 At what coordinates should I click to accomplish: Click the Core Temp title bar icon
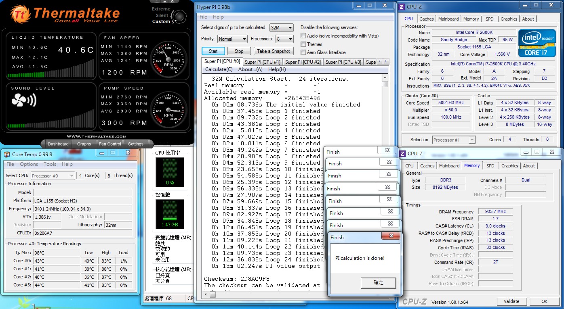click(x=7, y=154)
